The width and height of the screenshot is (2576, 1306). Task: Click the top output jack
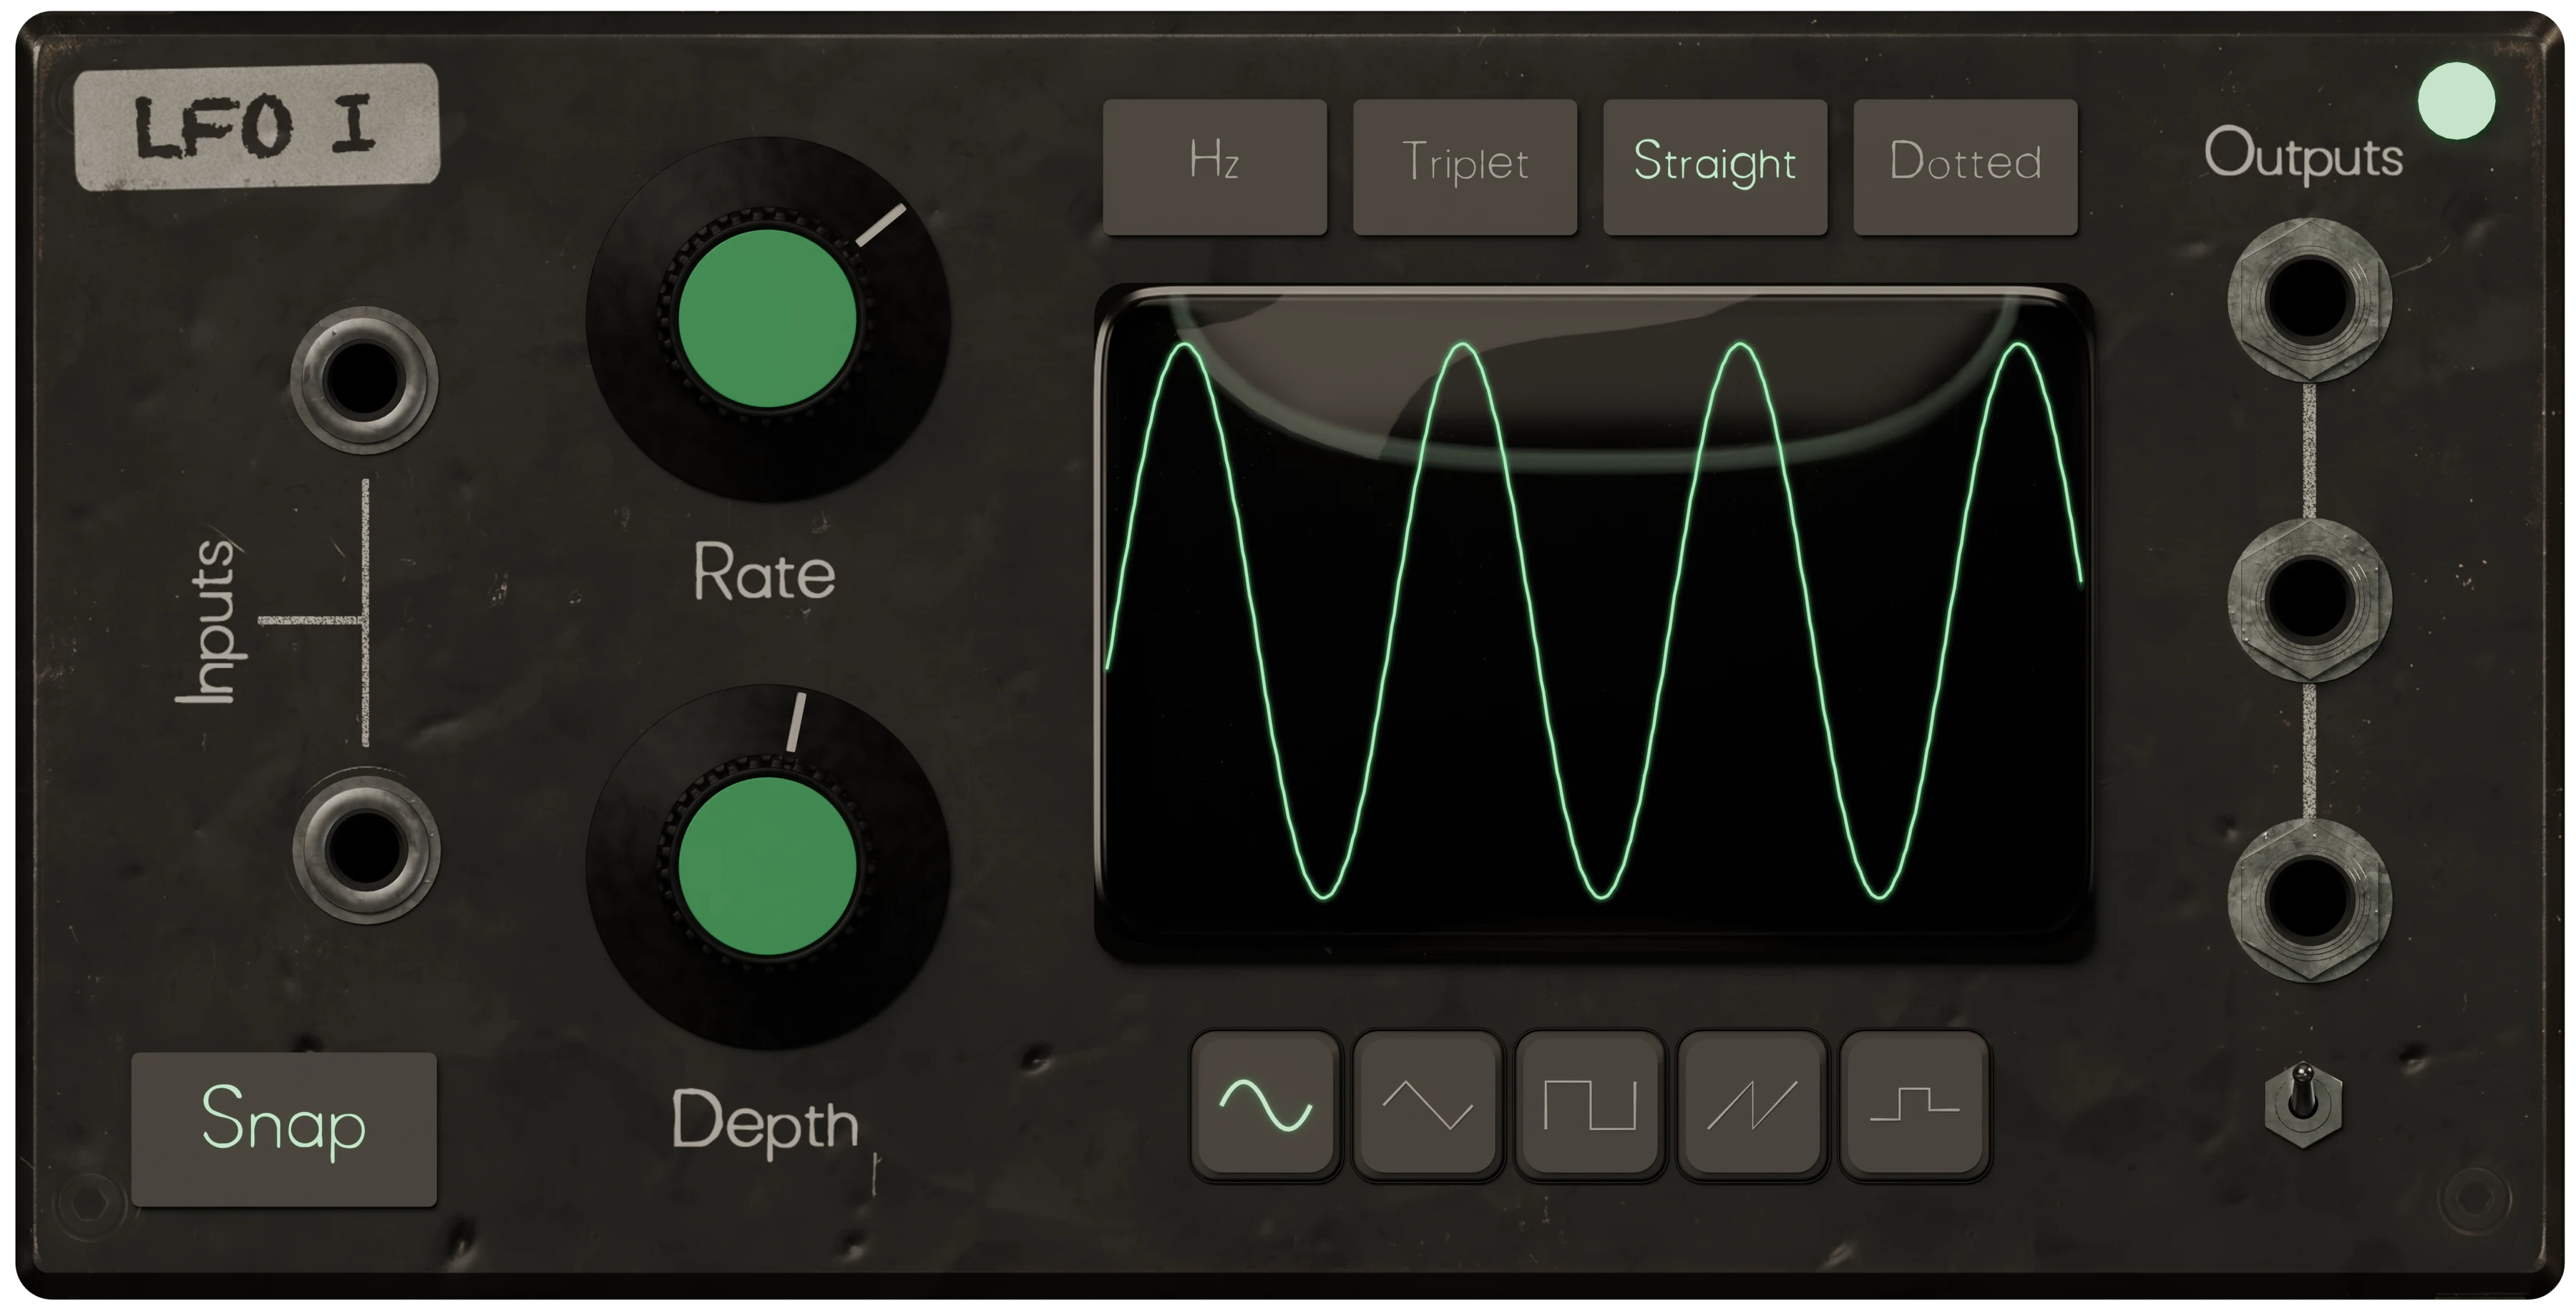tap(2309, 300)
